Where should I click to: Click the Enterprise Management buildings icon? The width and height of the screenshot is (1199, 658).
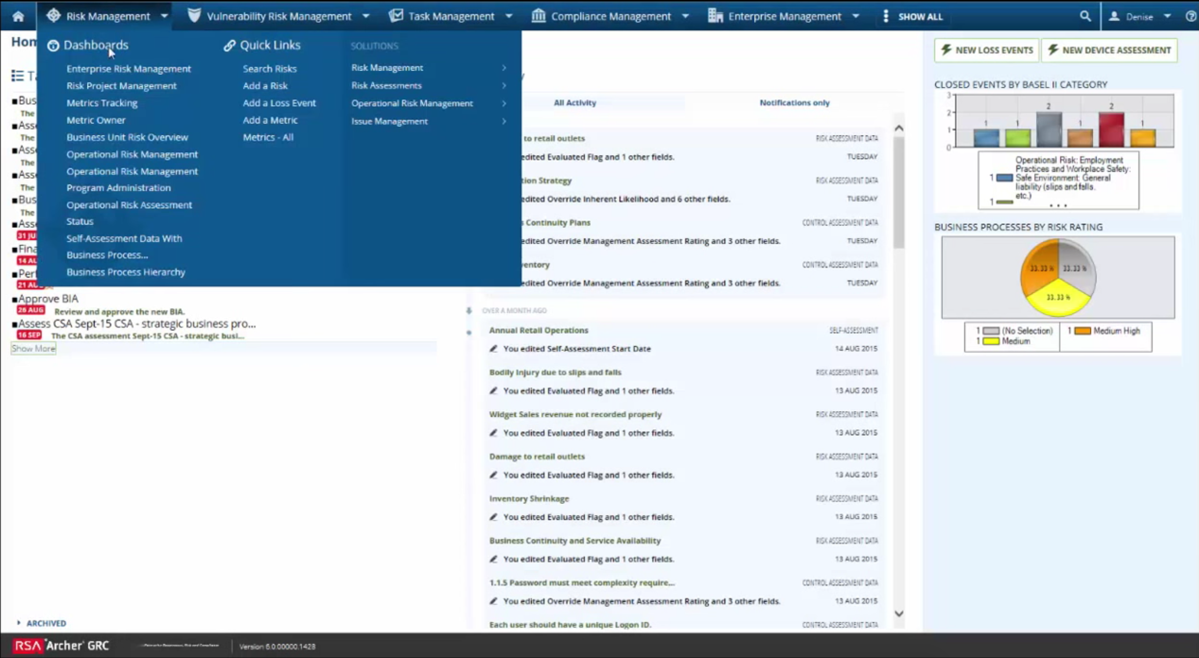715,15
